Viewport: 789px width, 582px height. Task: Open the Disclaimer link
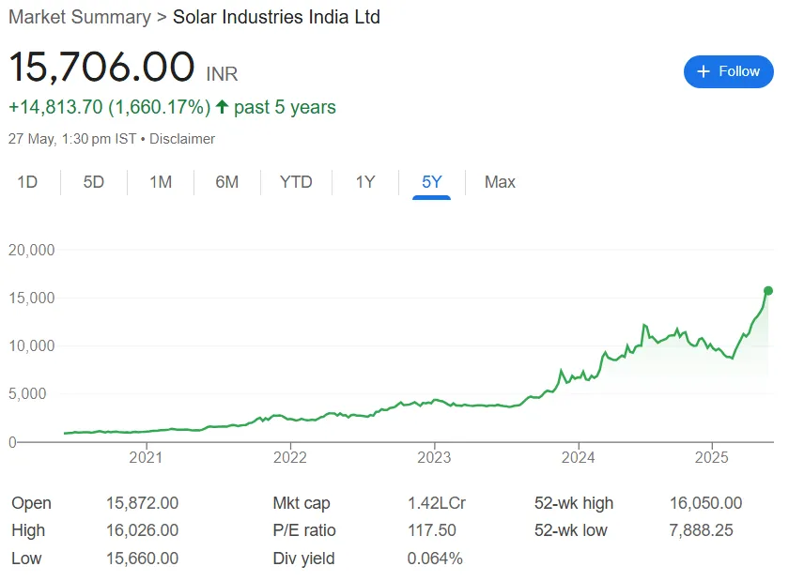tap(182, 139)
